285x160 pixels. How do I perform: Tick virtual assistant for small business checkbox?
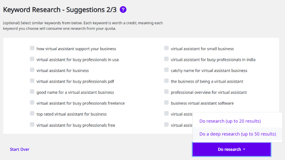166,48
